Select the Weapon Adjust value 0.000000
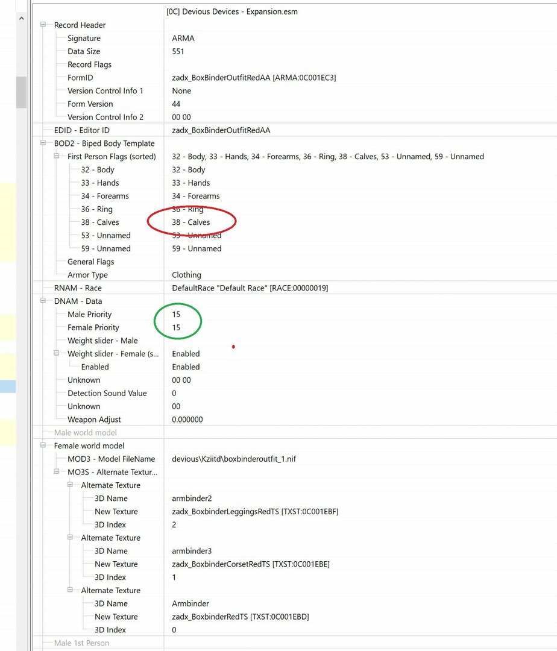The image size is (557, 651). click(187, 420)
